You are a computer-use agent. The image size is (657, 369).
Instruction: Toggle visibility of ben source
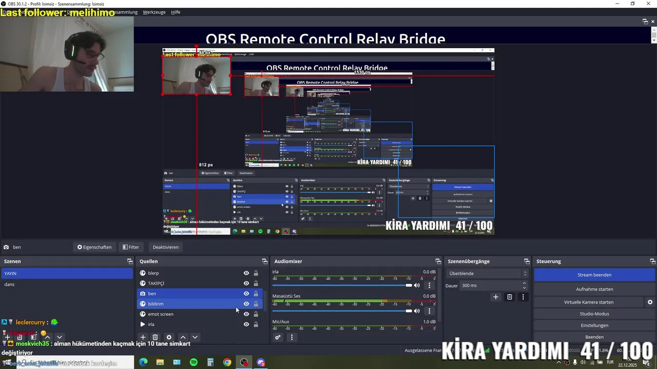tap(246, 294)
